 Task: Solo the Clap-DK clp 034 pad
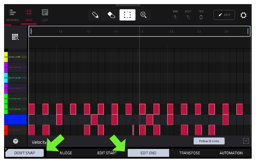pos(25,78)
